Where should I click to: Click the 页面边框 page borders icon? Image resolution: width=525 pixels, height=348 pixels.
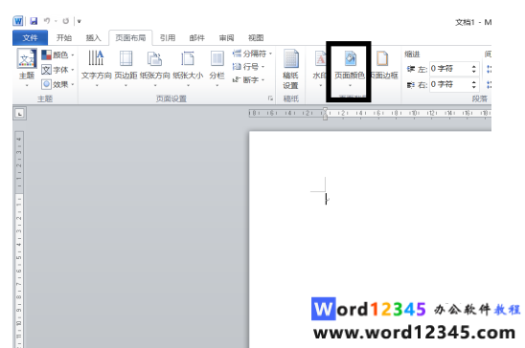point(382,58)
